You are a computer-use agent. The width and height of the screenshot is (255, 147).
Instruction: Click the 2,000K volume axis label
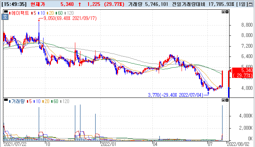(x=246, y=128)
